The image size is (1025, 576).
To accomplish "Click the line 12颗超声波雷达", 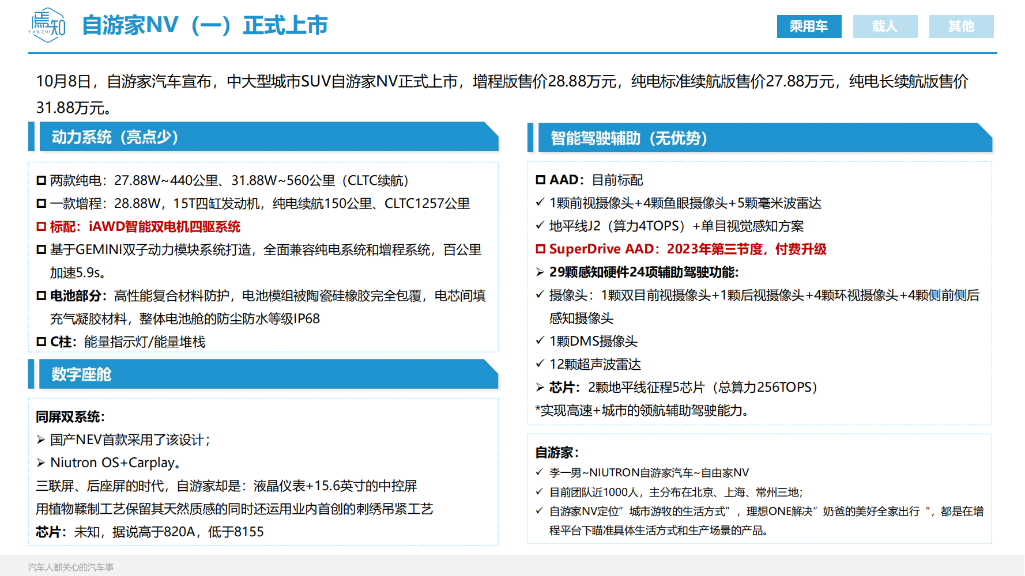I will point(589,364).
